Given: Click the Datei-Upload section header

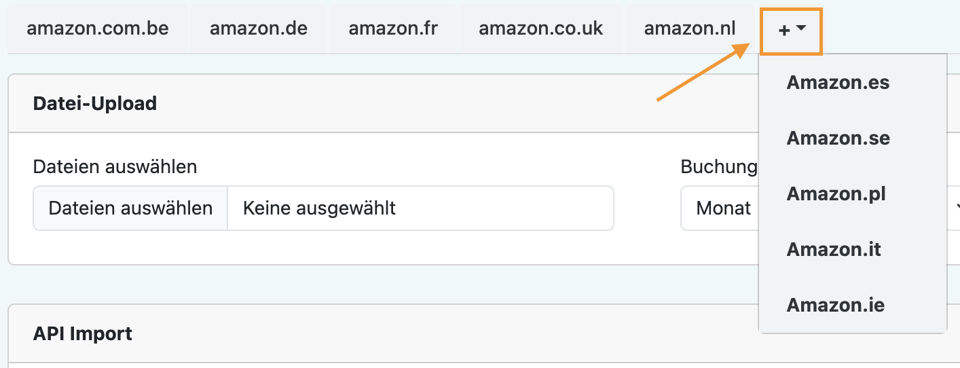Looking at the screenshot, I should 95,103.
